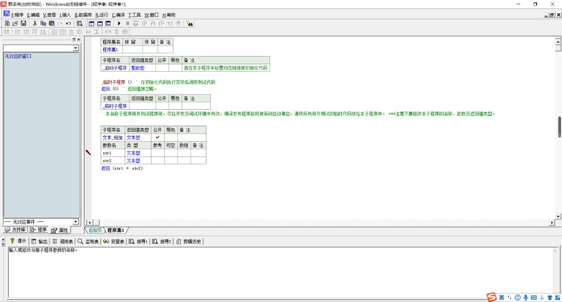
Task: Click the Save disk icon
Action: 23,23
